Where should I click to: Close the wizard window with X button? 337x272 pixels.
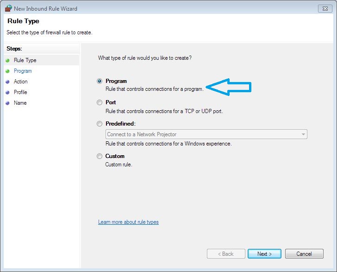click(324, 8)
